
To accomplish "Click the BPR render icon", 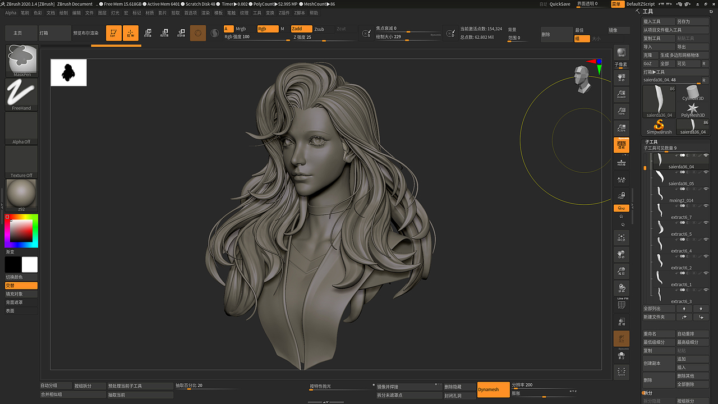I will click(621, 53).
